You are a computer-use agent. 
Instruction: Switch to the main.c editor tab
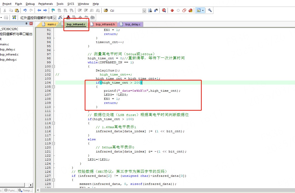pos(49,24)
